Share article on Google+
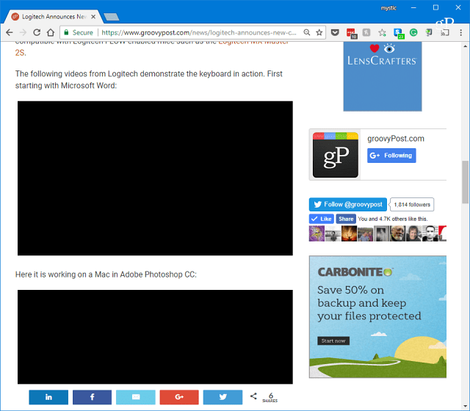The width and height of the screenshot is (470, 411). [x=179, y=397]
